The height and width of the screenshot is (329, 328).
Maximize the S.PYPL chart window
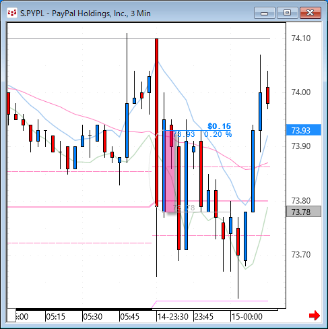click(287, 13)
